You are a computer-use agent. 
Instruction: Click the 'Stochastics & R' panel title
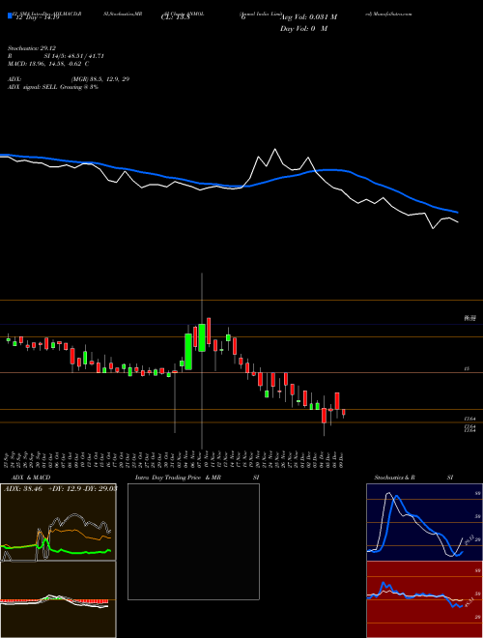tap(394, 478)
